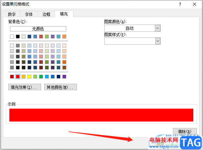Select dark red in standard colors row
The height and width of the screenshot is (150, 203).
(x=12, y=77)
